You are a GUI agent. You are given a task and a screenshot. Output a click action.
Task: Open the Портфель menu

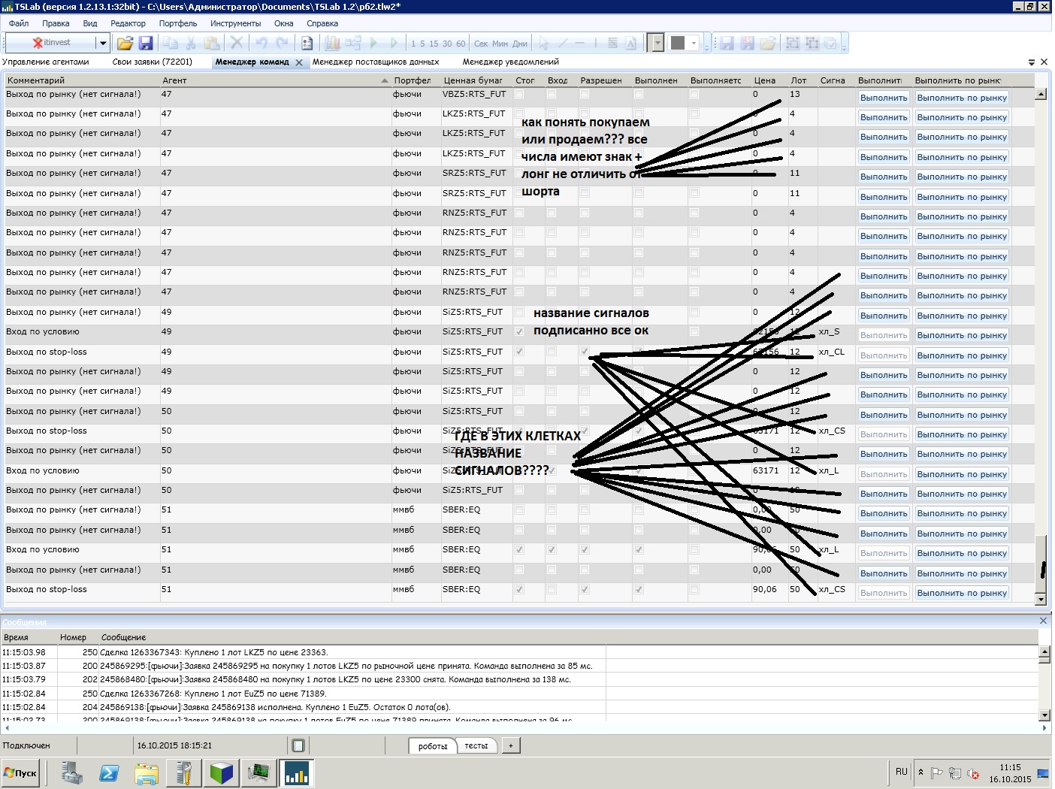coord(178,23)
